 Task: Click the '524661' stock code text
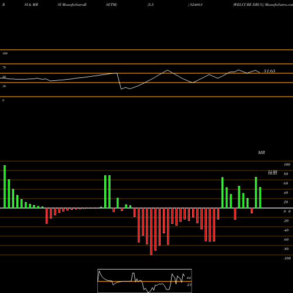[x=196, y=5]
